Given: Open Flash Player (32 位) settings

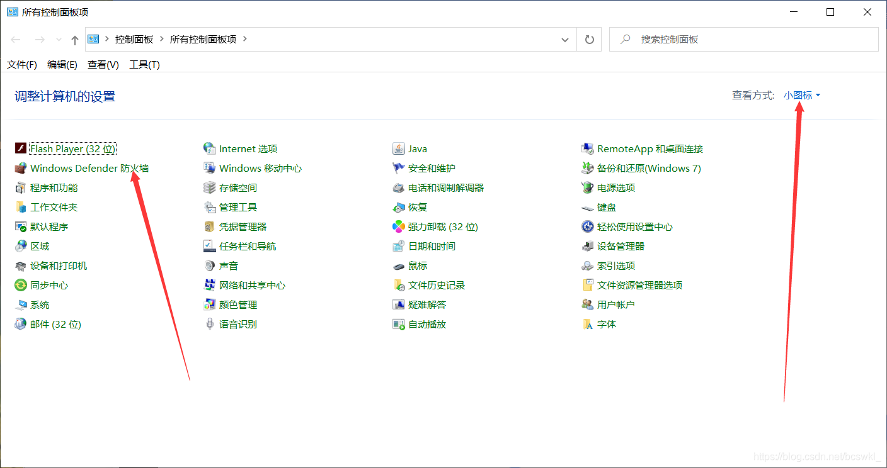Looking at the screenshot, I should point(71,148).
